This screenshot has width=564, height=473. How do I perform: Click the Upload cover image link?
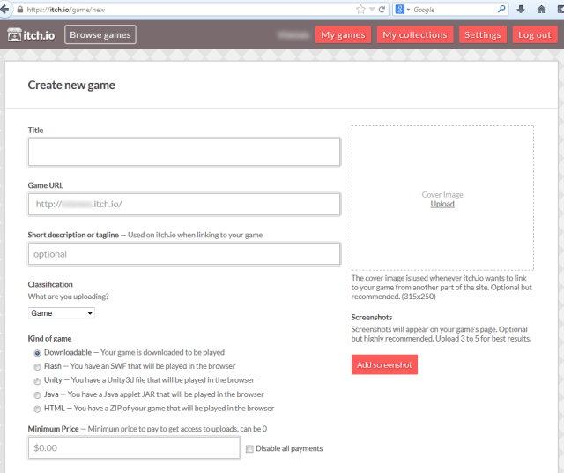(x=442, y=204)
